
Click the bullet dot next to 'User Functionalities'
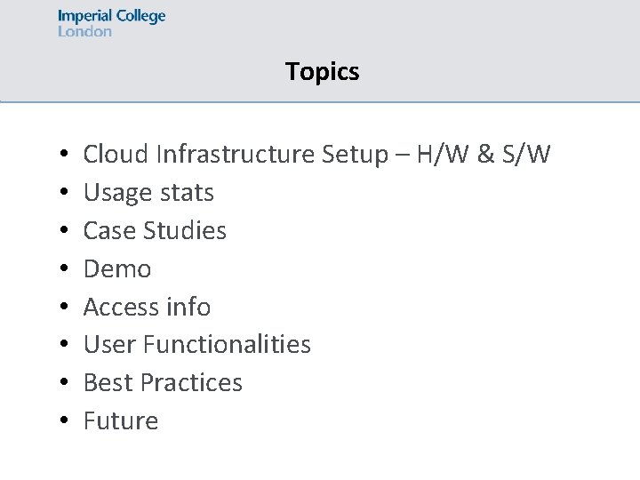coord(56,346)
